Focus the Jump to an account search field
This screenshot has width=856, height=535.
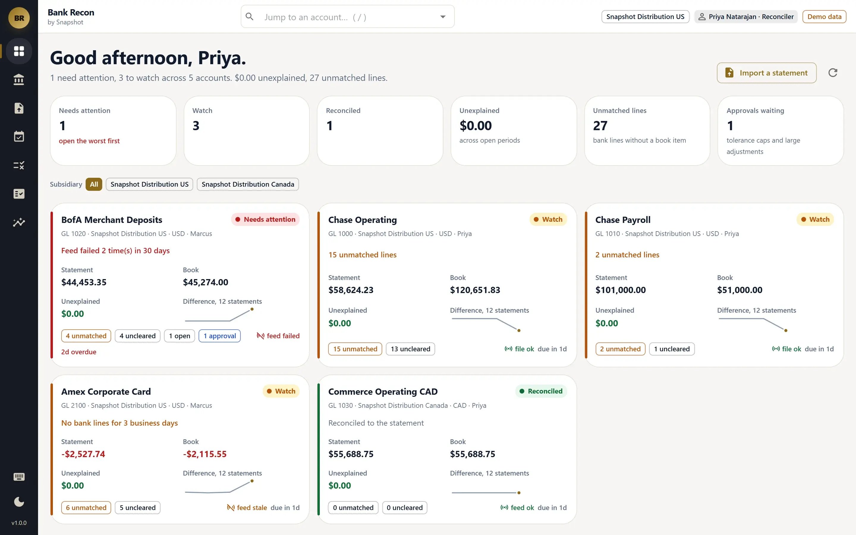click(x=347, y=17)
